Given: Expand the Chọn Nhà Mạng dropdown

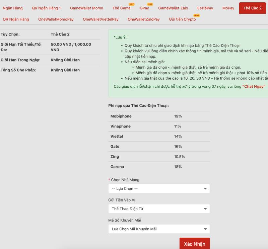Looking at the screenshot, I should click(x=159, y=188).
